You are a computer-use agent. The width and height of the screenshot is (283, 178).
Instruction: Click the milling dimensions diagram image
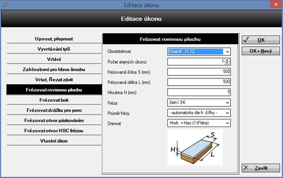(x=195, y=147)
